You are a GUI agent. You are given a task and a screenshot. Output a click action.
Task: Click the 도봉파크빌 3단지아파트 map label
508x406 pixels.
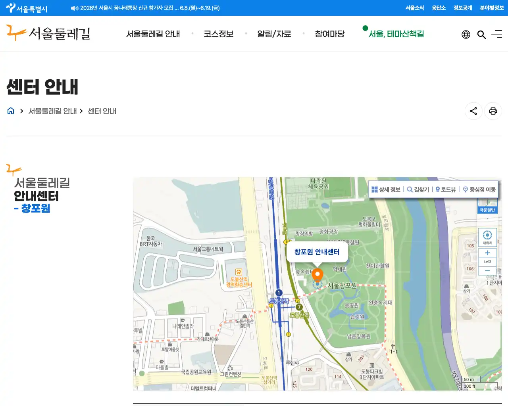pos(371,374)
